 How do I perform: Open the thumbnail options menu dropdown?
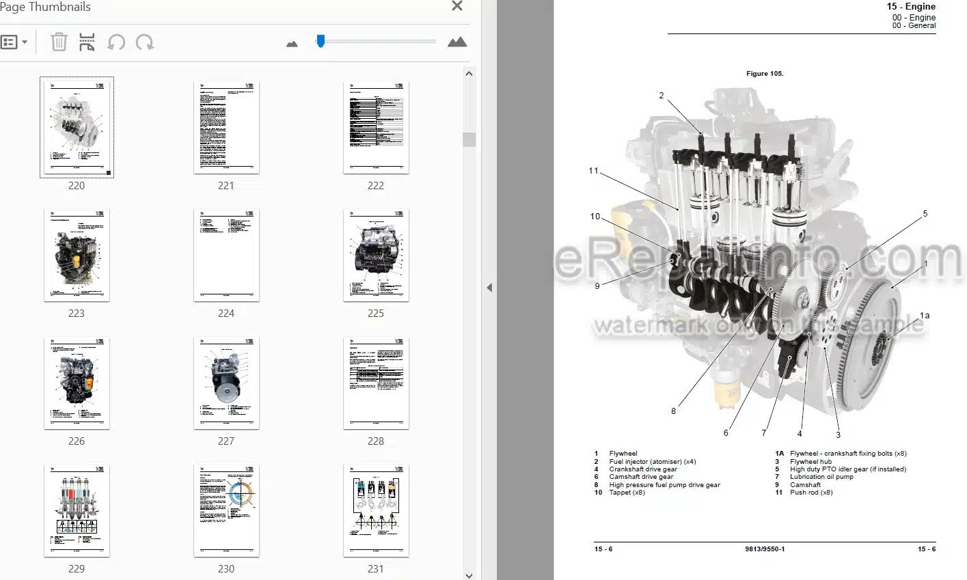(x=14, y=42)
